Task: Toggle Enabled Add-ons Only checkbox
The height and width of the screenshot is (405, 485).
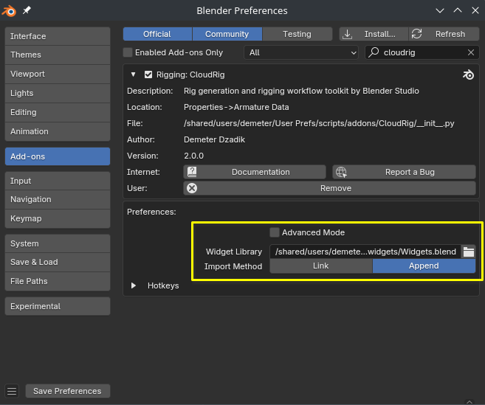Action: pyautogui.click(x=128, y=52)
